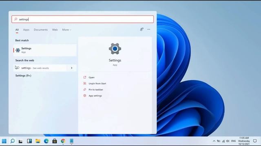Open the Settings app best match result
Viewport: 261px width, 146px height.
pos(45,50)
